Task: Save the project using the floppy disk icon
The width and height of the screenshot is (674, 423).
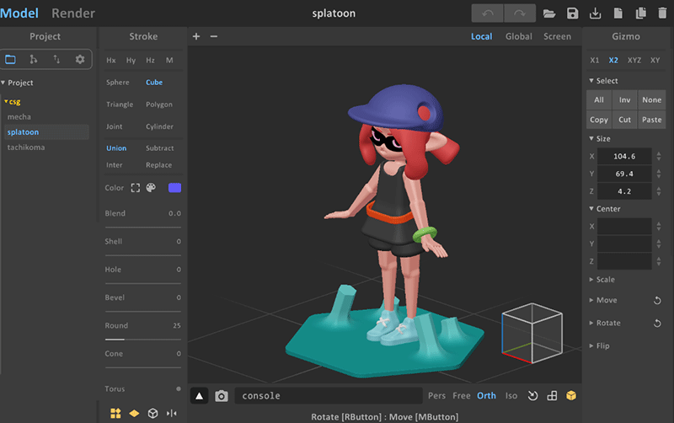Action: coord(572,13)
